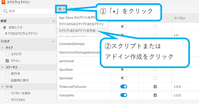This screenshot has width=199, height=104.
Task: Collapse the ステータス filter group
Action: (2, 67)
